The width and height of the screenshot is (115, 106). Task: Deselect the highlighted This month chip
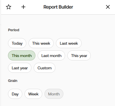[22, 56]
